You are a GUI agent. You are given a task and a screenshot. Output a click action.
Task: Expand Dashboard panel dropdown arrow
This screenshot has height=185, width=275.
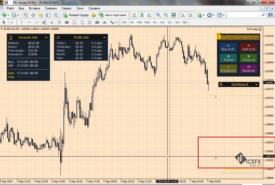[x=256, y=85]
